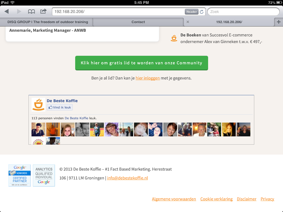Viewport: 283px width, 212px height.
Task: Go back to the previous page
Action: point(6,11)
